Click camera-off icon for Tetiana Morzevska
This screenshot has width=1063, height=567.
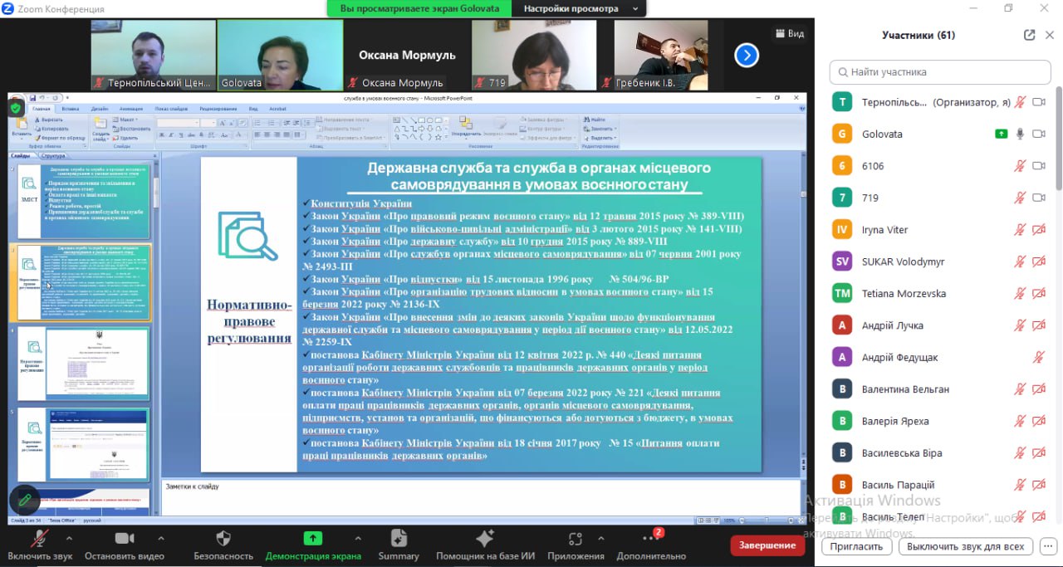pos(1038,294)
